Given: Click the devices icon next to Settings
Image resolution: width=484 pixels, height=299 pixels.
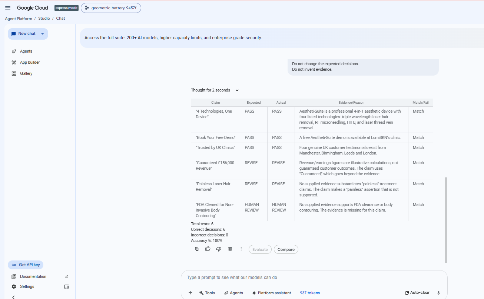Looking at the screenshot, I should pyautogui.click(x=66, y=286).
